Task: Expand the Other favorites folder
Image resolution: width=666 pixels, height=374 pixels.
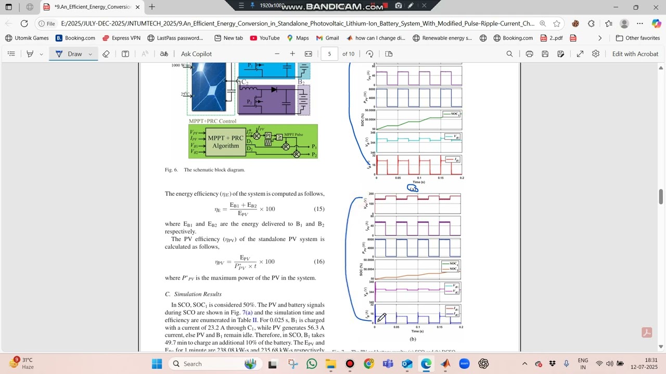Action: tap(638, 38)
